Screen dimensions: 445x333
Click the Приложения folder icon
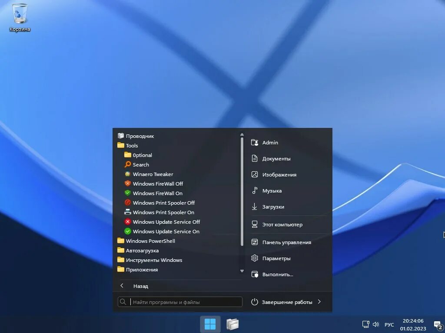tap(121, 269)
